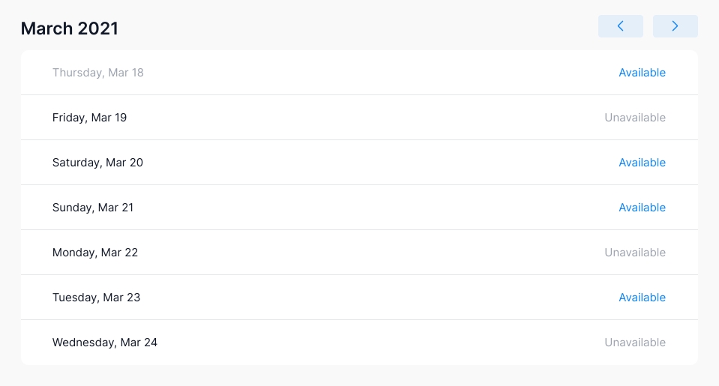The image size is (719, 386).
Task: Click empty middle of Sunday, Mar 21 row
Action: [360, 208]
